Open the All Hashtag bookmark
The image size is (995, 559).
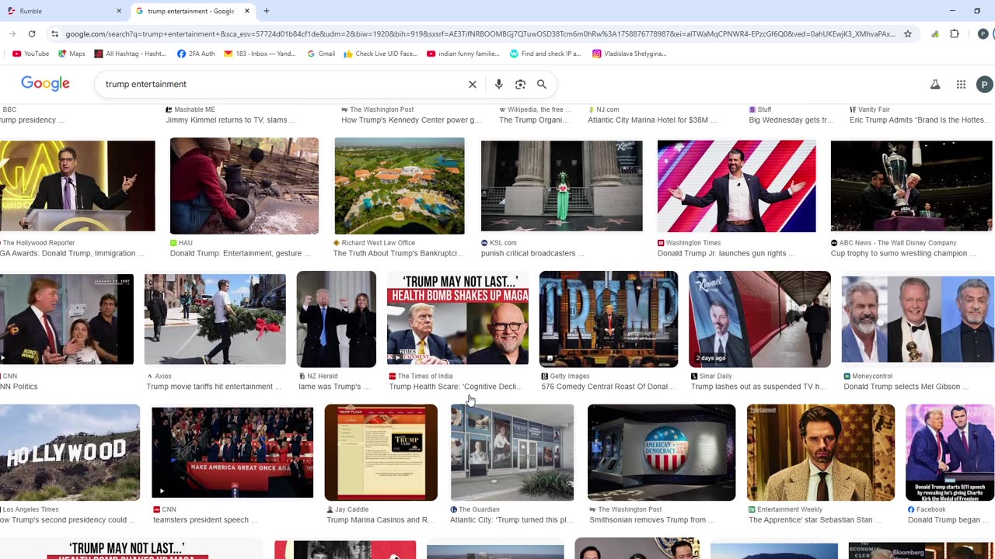pos(130,54)
